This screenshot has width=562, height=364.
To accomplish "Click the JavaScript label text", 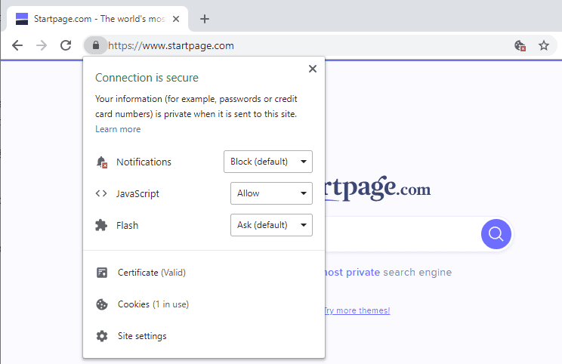I will [137, 194].
